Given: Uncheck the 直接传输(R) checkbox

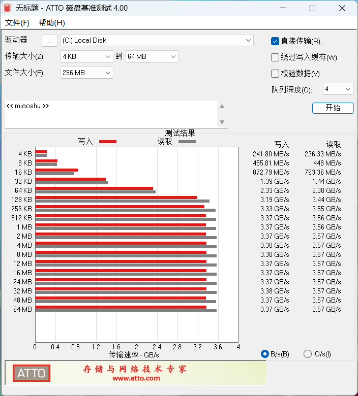Looking at the screenshot, I should click(275, 41).
